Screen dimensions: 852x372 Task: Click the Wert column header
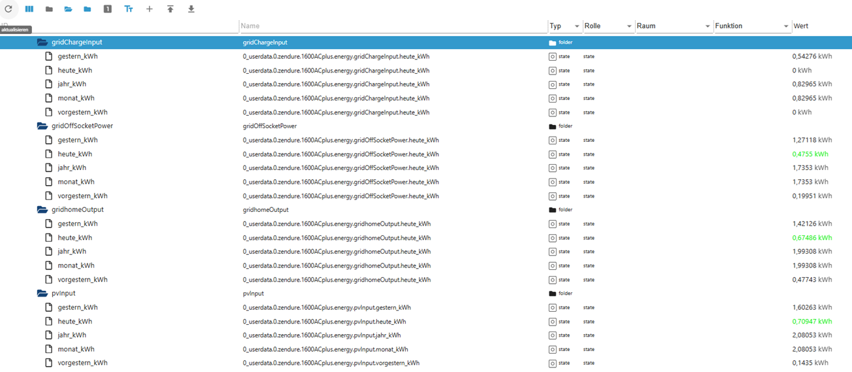pyautogui.click(x=800, y=26)
